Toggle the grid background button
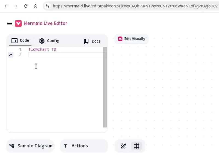This screenshot has height=158, width=219. (x=137, y=146)
